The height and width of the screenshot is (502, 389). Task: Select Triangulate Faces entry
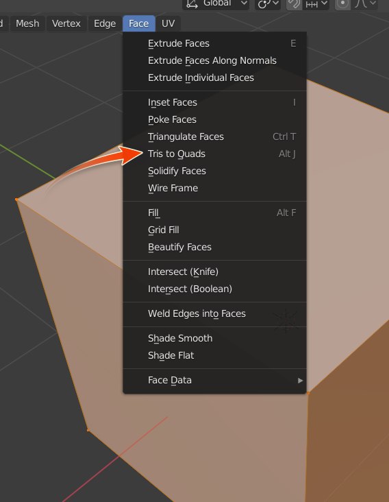coord(214,136)
